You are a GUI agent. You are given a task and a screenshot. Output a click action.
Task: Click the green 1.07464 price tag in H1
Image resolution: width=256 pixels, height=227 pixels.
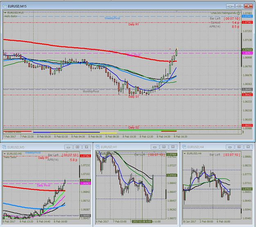(x=172, y=154)
